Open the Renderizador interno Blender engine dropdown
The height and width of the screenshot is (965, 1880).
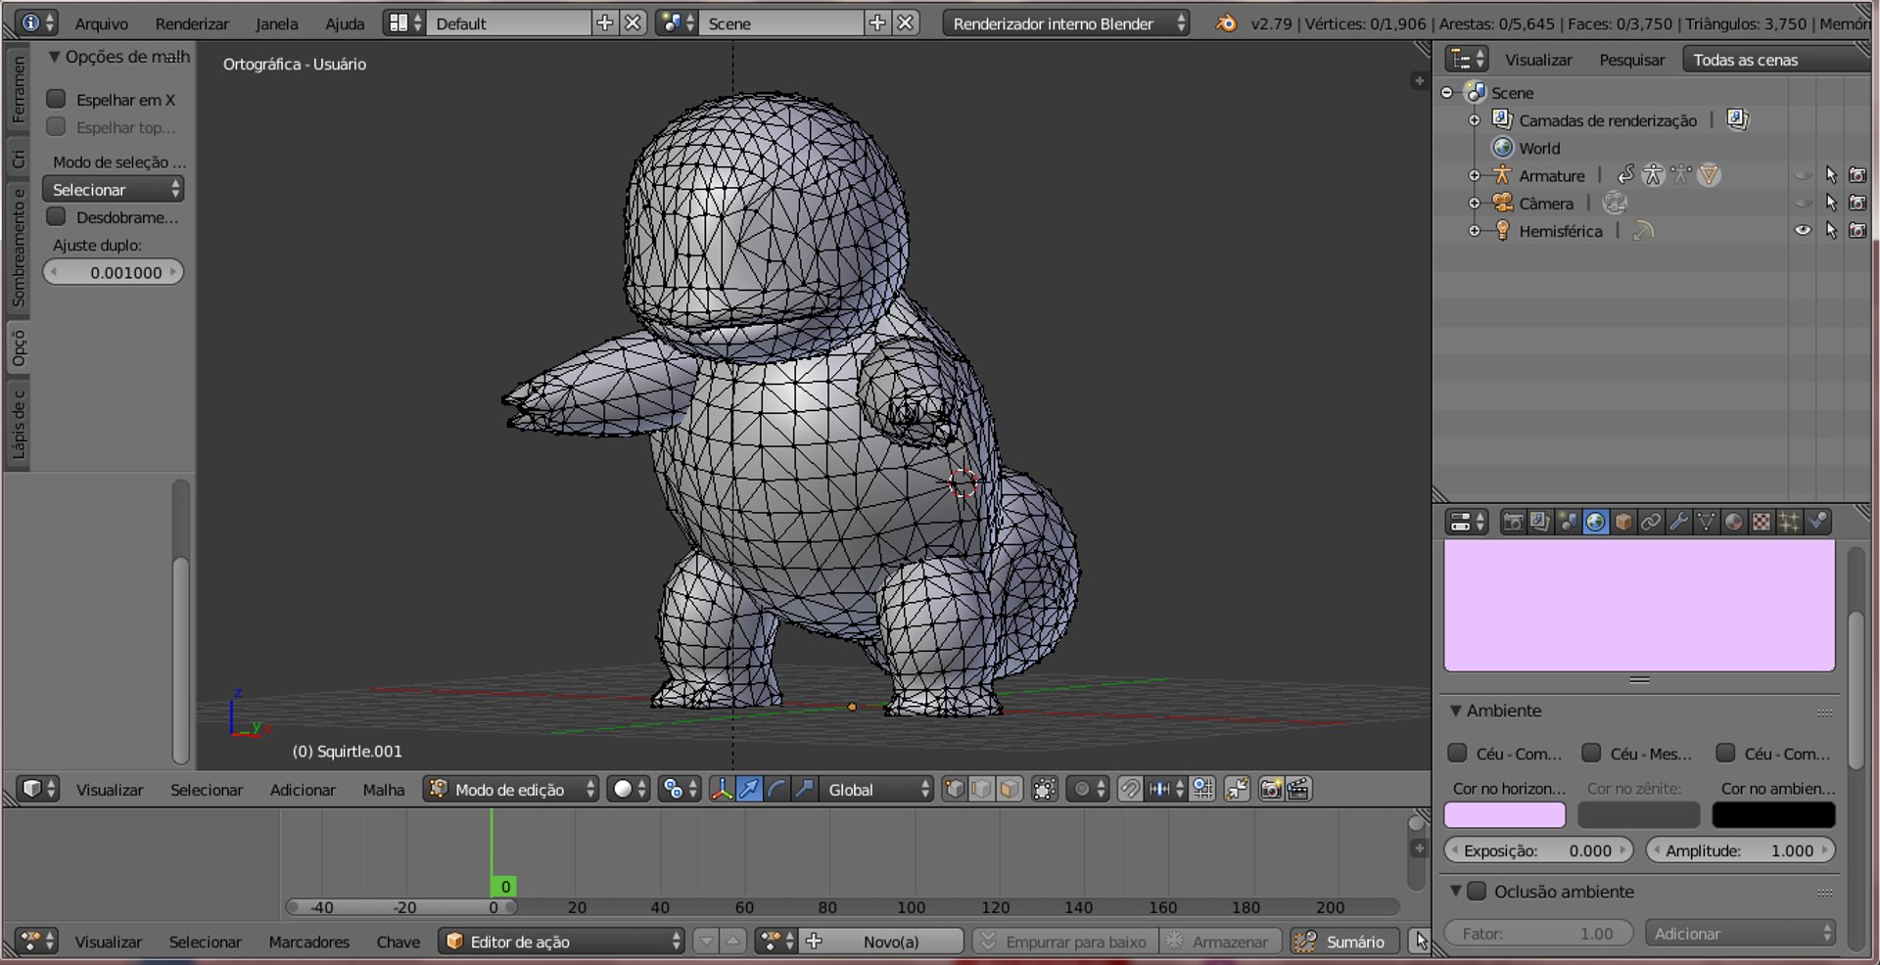tap(1066, 23)
